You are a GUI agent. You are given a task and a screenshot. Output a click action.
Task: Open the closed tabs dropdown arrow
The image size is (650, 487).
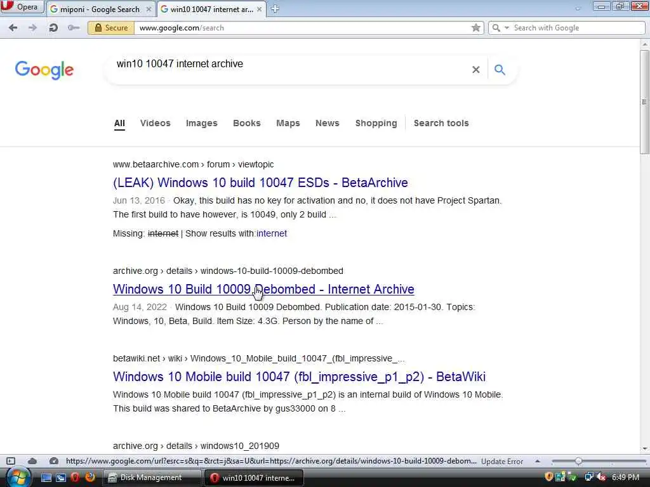tap(578, 8)
